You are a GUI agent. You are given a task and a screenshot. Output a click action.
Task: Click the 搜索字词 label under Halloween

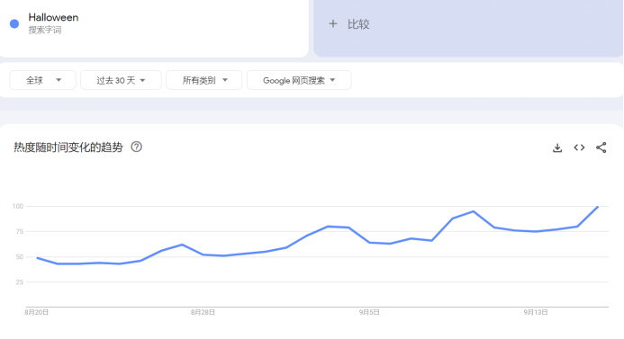45,31
